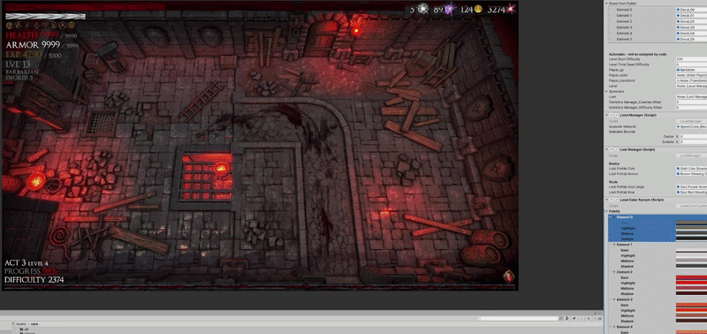This screenshot has height=334, width=707.
Task: Select the Decal_09 object field
Action: click(691, 27)
